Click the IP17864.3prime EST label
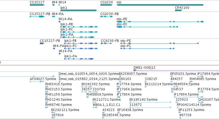The width and height of the screenshot is (219, 119). coord(129,94)
